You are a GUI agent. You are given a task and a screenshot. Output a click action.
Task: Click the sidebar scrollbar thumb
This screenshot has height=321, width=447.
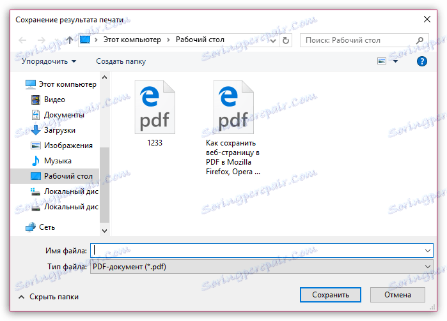point(105,184)
